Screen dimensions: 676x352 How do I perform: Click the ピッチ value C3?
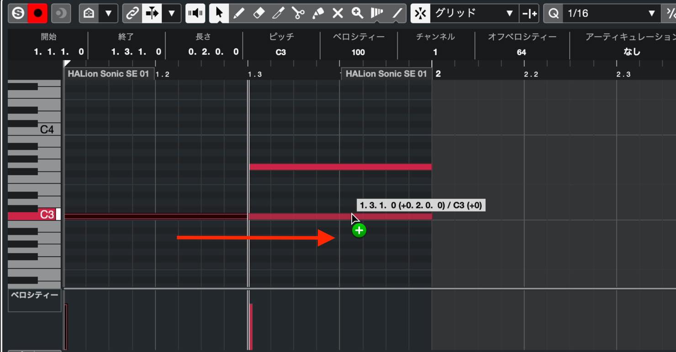(x=281, y=52)
